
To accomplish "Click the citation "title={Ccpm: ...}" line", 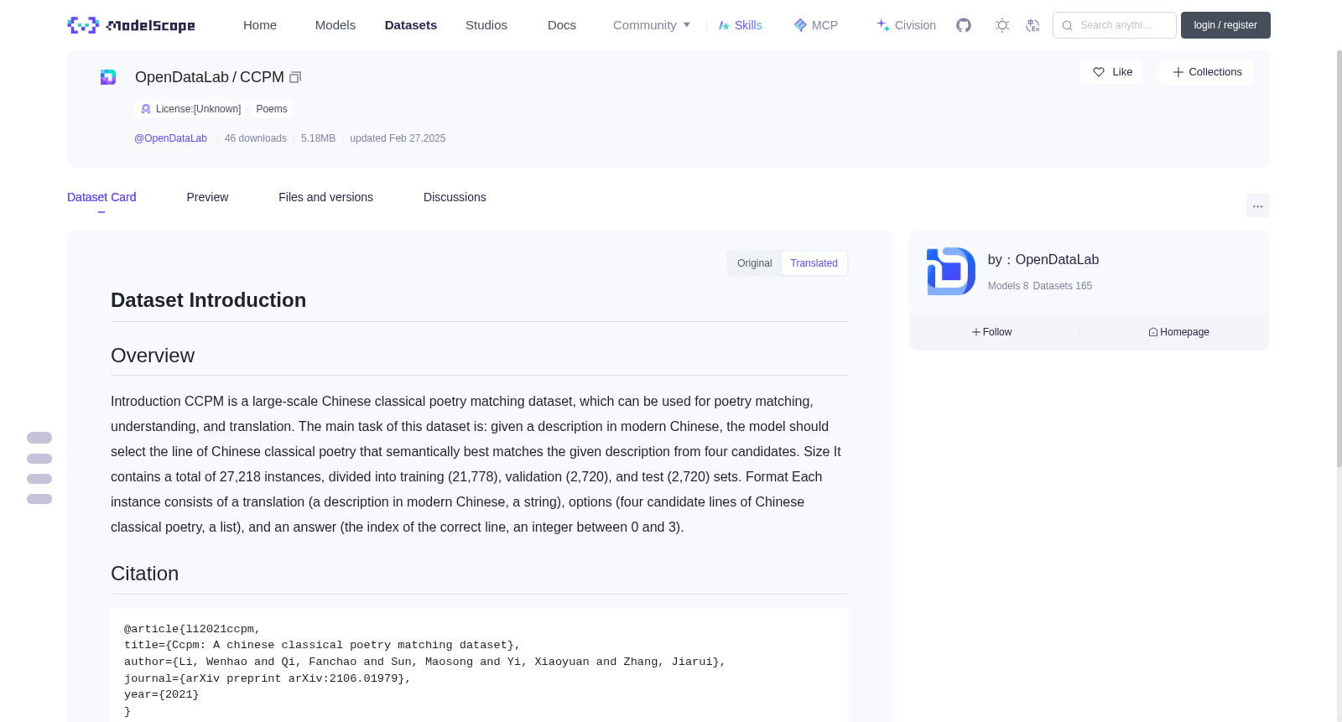I will [322, 645].
